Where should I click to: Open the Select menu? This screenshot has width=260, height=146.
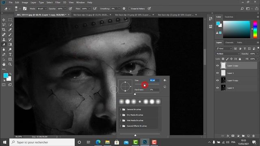coord(50,2)
